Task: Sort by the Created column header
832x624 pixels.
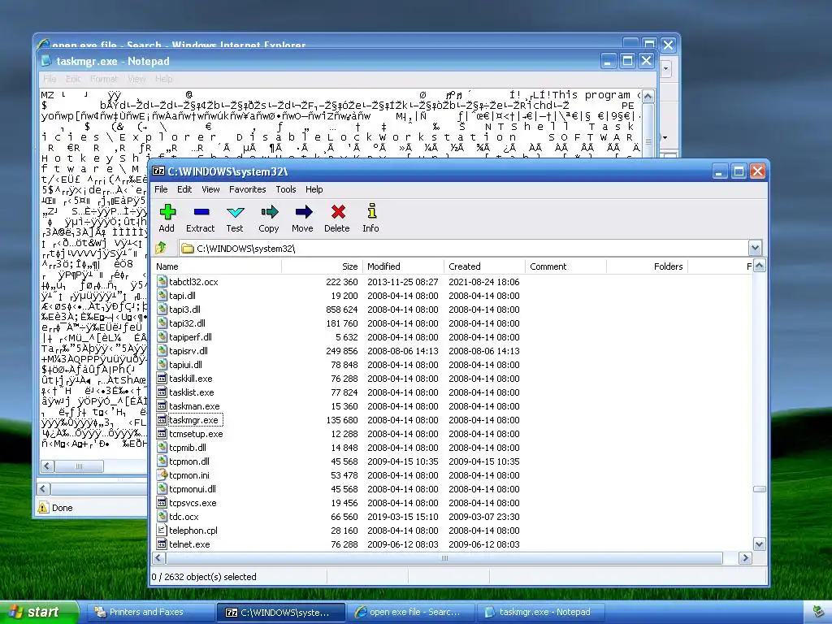Action: (484, 266)
